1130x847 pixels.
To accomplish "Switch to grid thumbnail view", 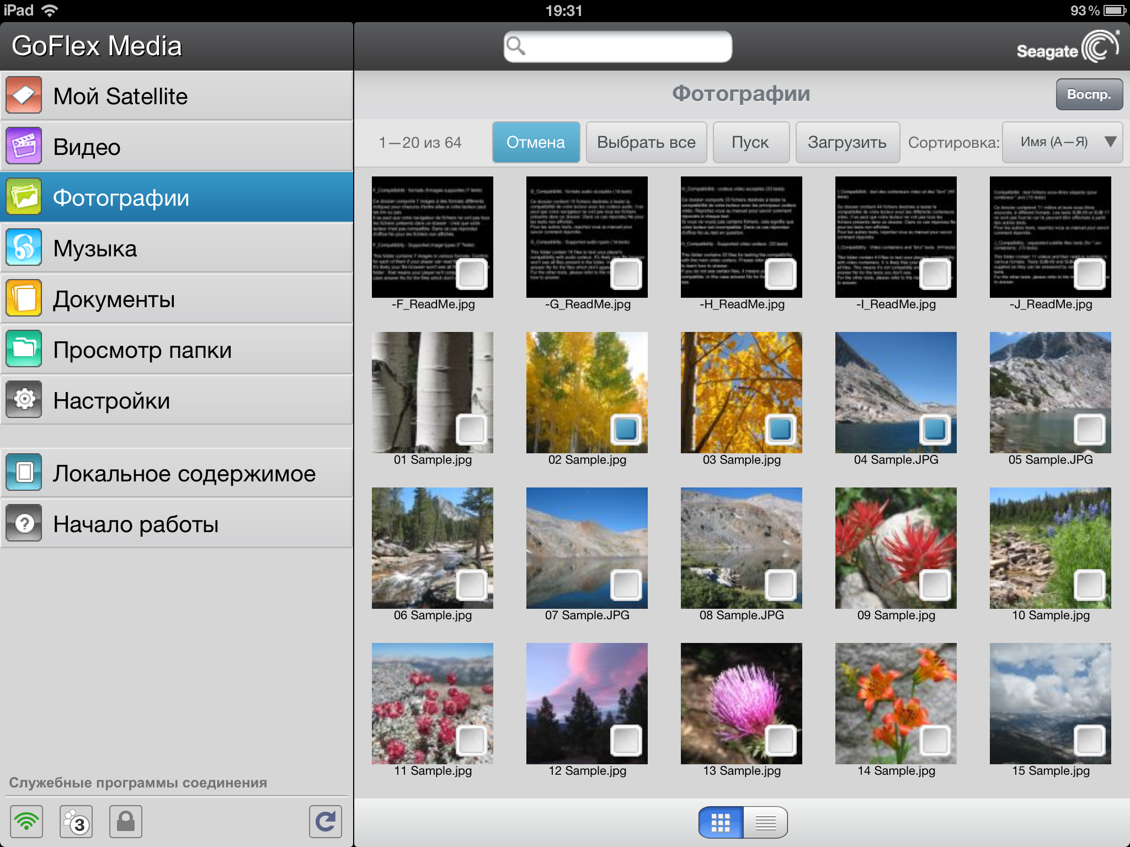I will click(721, 822).
